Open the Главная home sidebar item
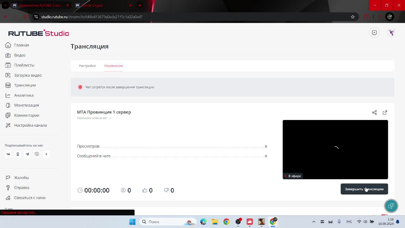Screen dimensions: 405x228 tap(17, 45)
